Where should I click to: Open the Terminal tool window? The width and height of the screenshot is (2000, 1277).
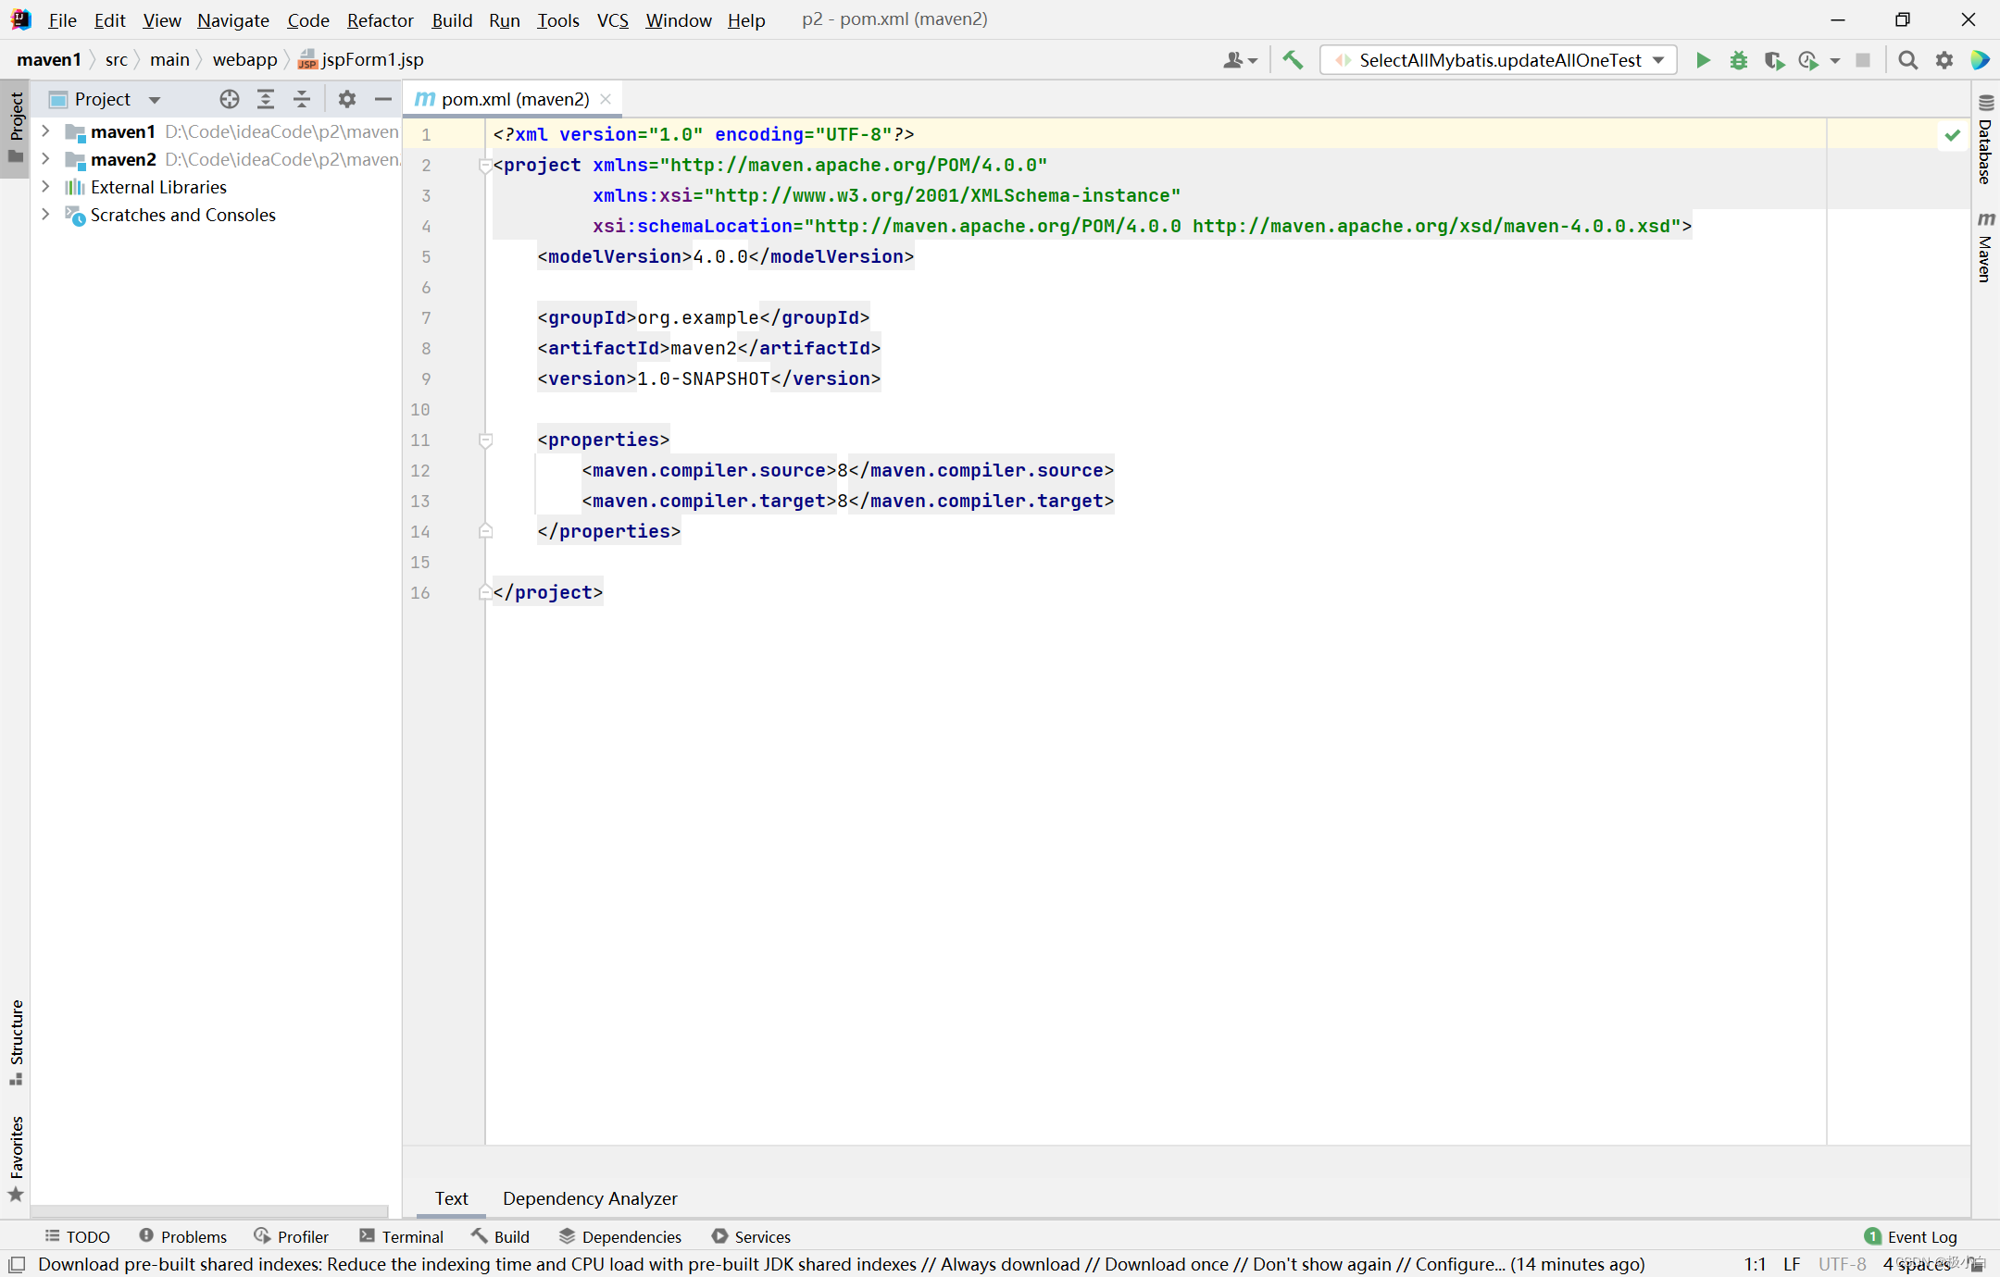point(401,1236)
